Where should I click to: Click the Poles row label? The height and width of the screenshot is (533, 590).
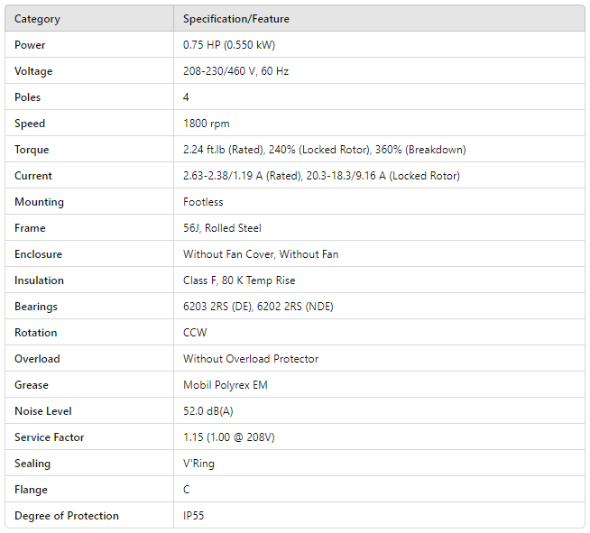(x=28, y=97)
